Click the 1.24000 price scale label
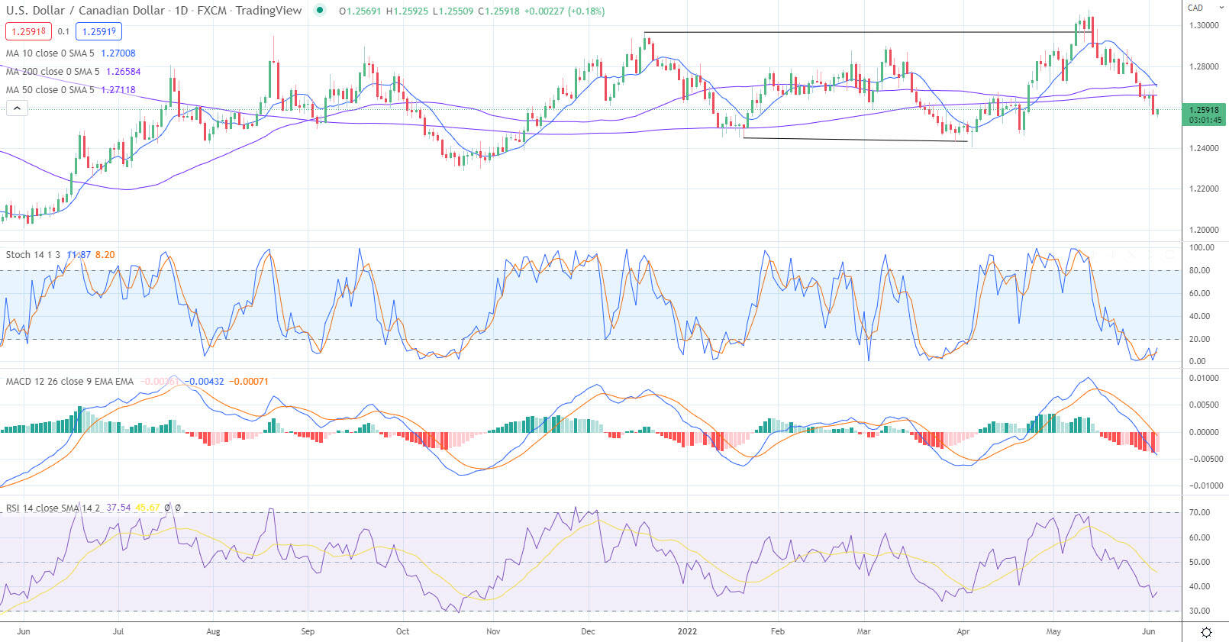This screenshot has height=642, width=1229. [1204, 148]
